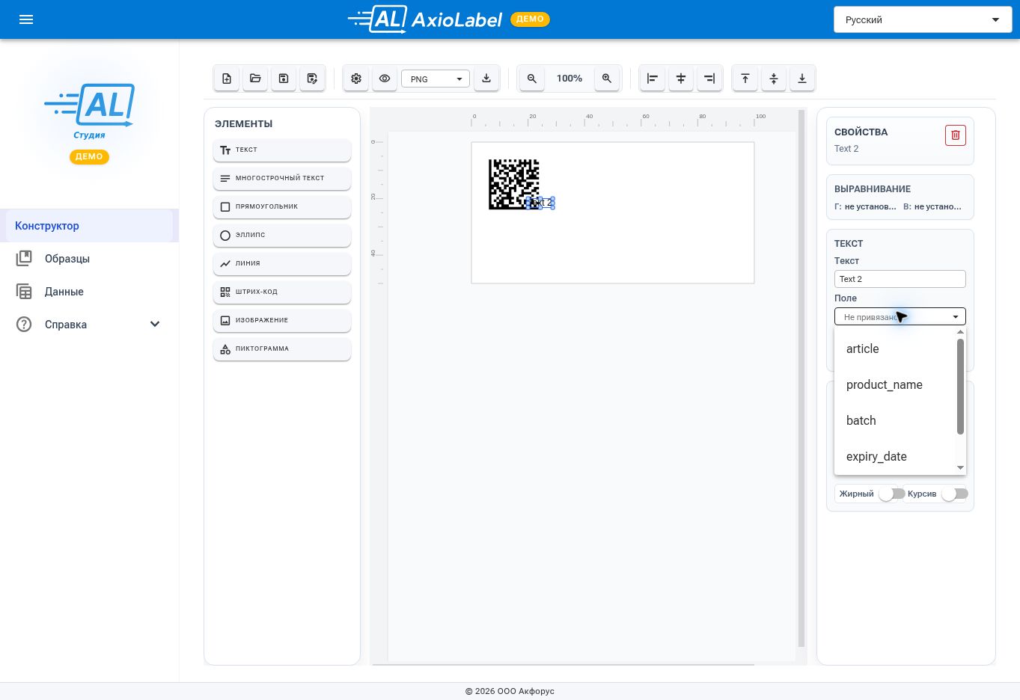Open the hamburger menu in the header
This screenshot has width=1020, height=700.
(x=26, y=19)
